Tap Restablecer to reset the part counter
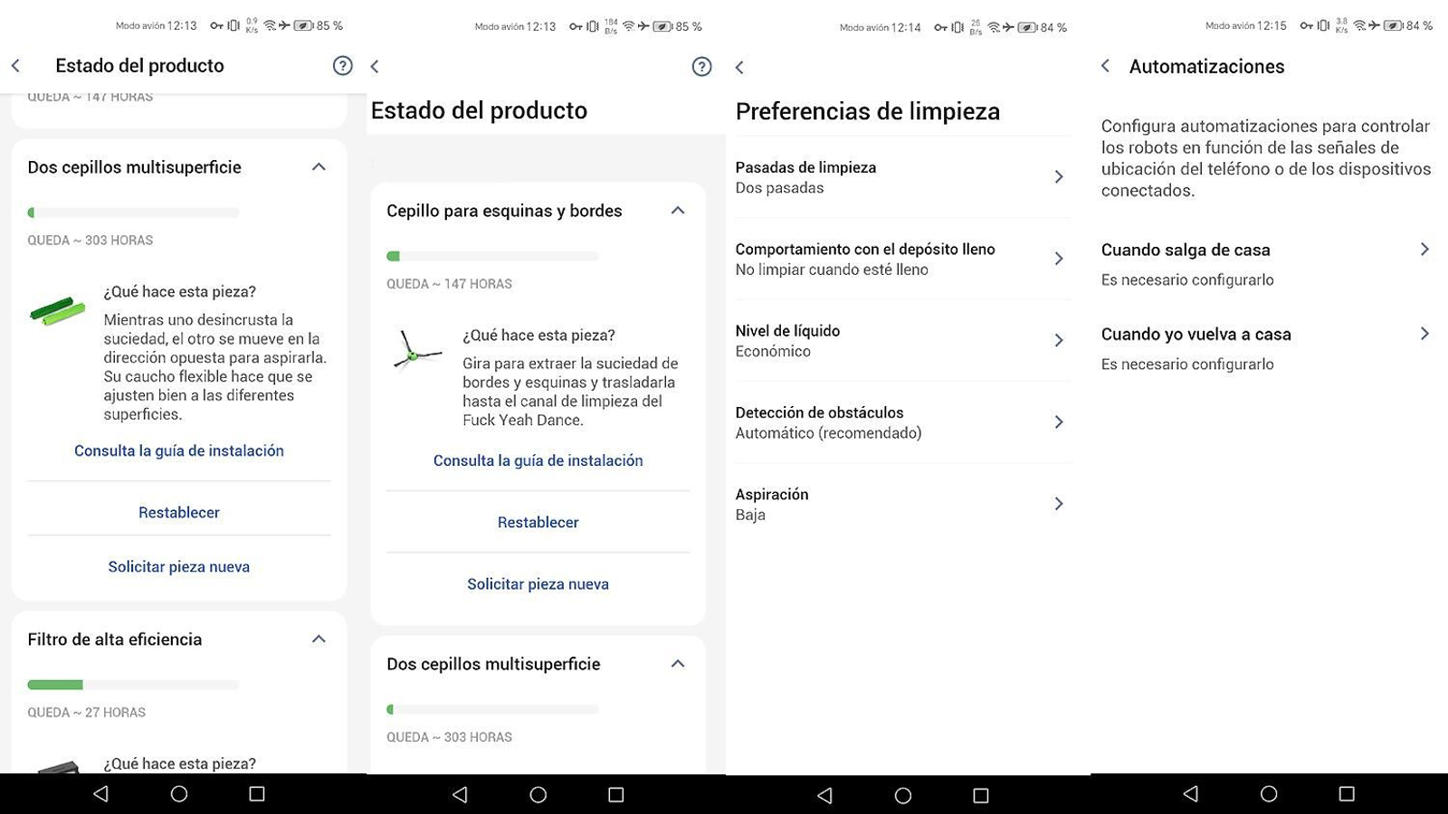1448x814 pixels. (x=178, y=512)
